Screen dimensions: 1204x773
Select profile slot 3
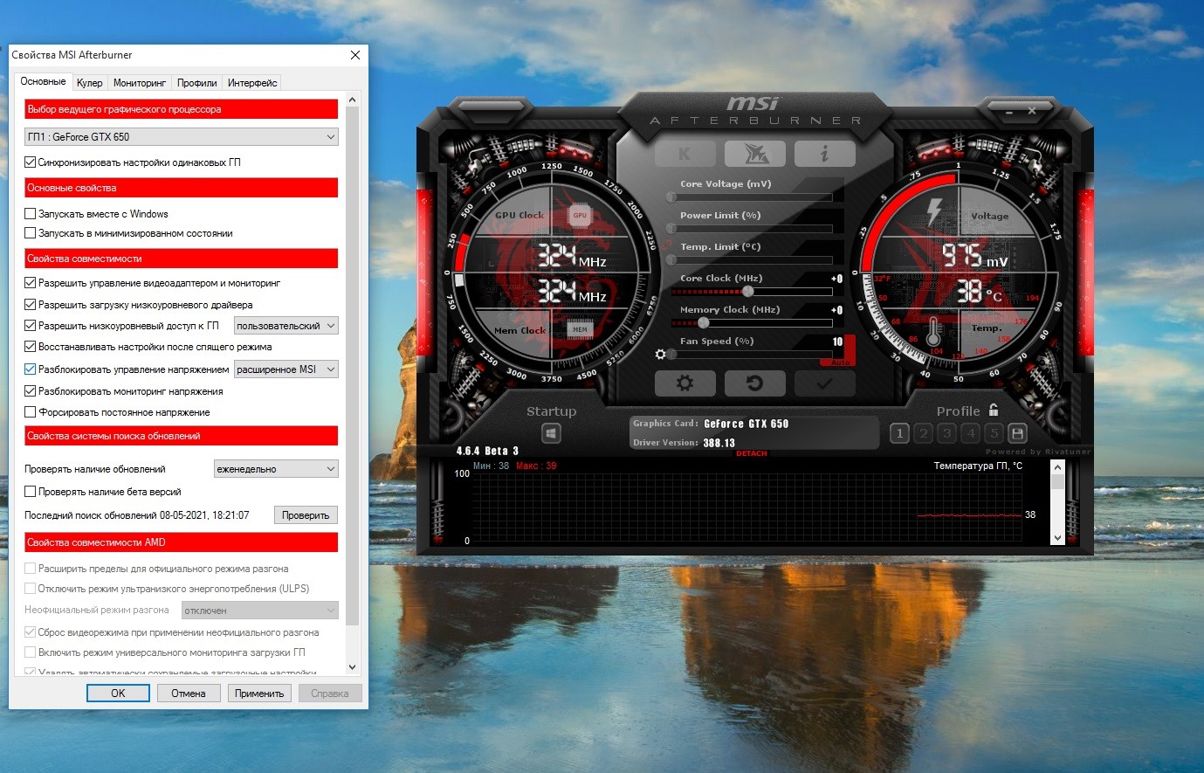click(x=947, y=433)
